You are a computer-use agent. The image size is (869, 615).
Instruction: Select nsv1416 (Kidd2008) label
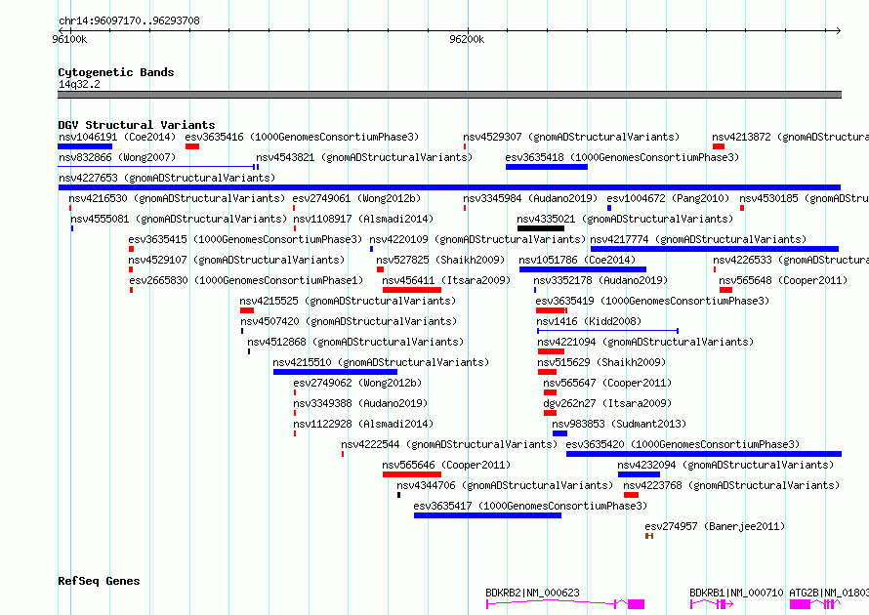coord(589,321)
